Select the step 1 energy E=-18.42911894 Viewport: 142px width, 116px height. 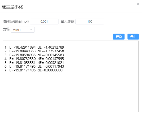[23, 47]
